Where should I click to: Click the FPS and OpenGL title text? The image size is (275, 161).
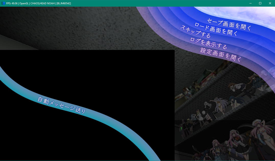tap(38, 3)
